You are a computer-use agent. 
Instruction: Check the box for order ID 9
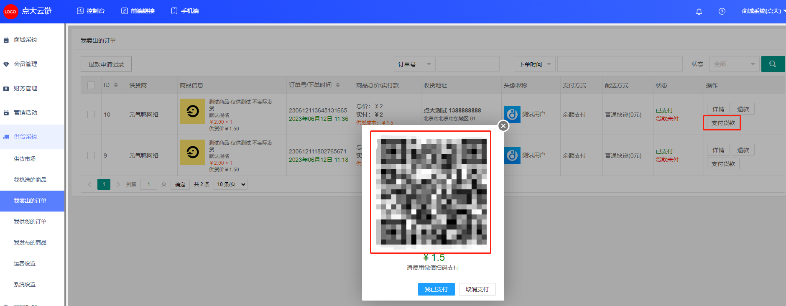point(91,156)
